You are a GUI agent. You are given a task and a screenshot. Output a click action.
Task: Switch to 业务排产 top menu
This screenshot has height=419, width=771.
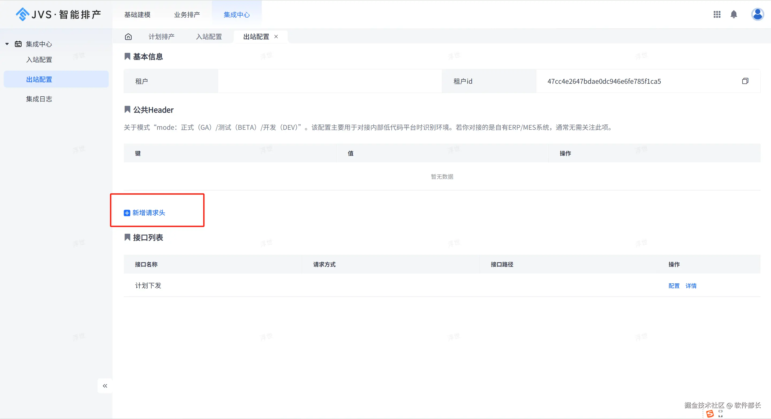(x=187, y=15)
